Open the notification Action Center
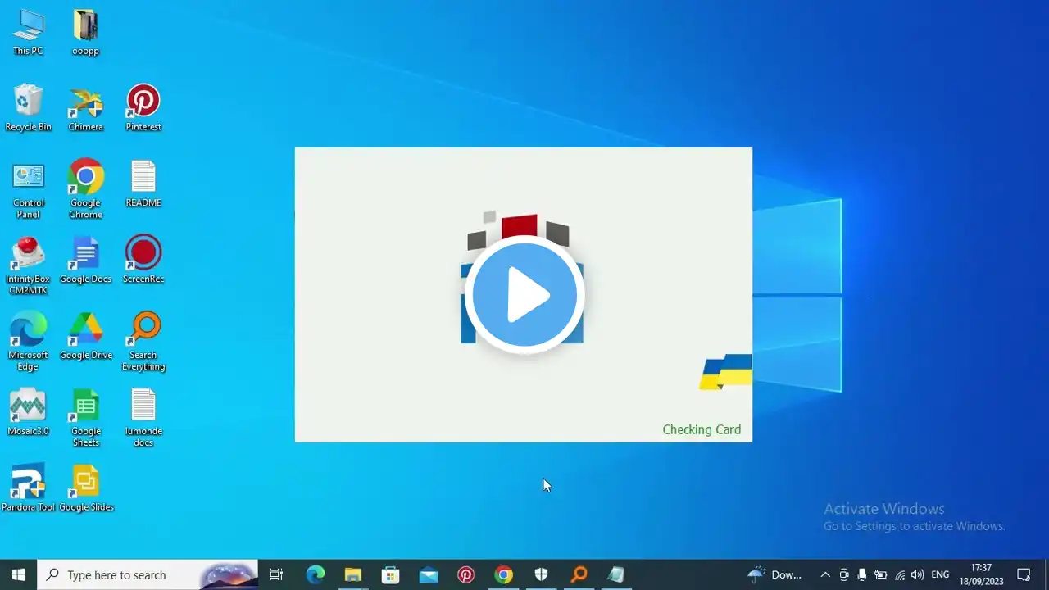 click(1024, 574)
